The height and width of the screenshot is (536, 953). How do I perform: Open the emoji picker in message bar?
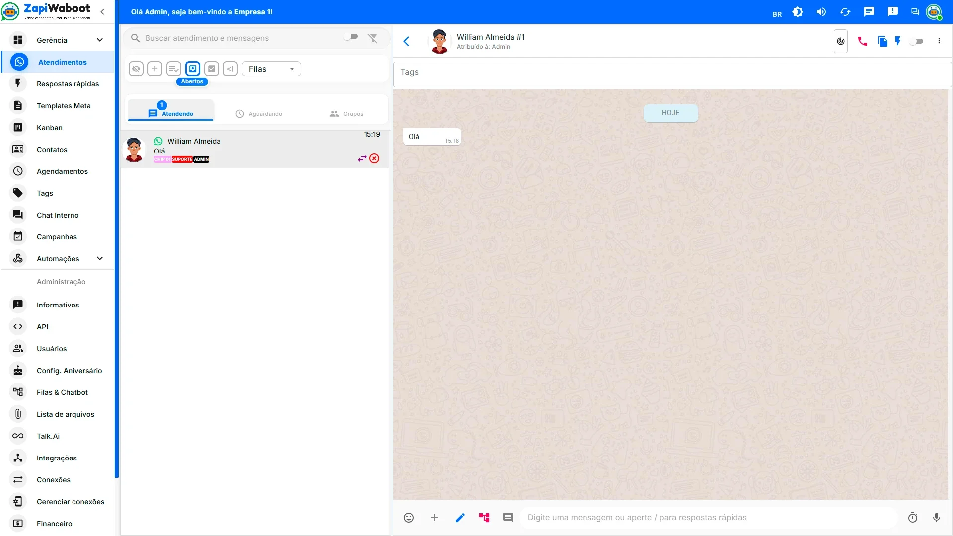point(409,518)
